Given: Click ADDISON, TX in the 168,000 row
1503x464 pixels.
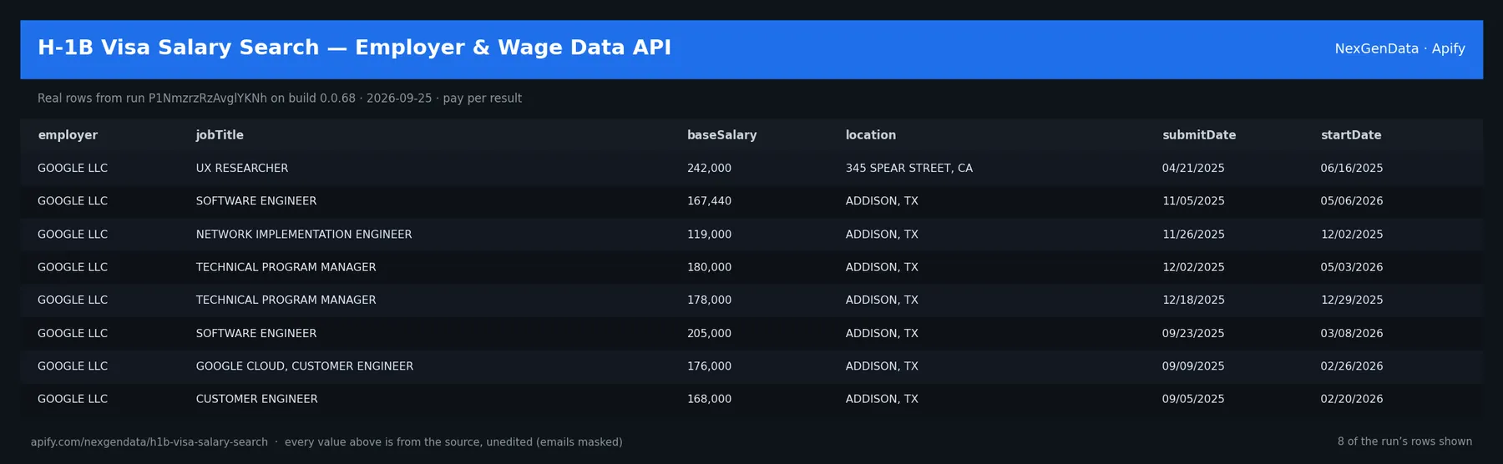Looking at the screenshot, I should point(882,399).
